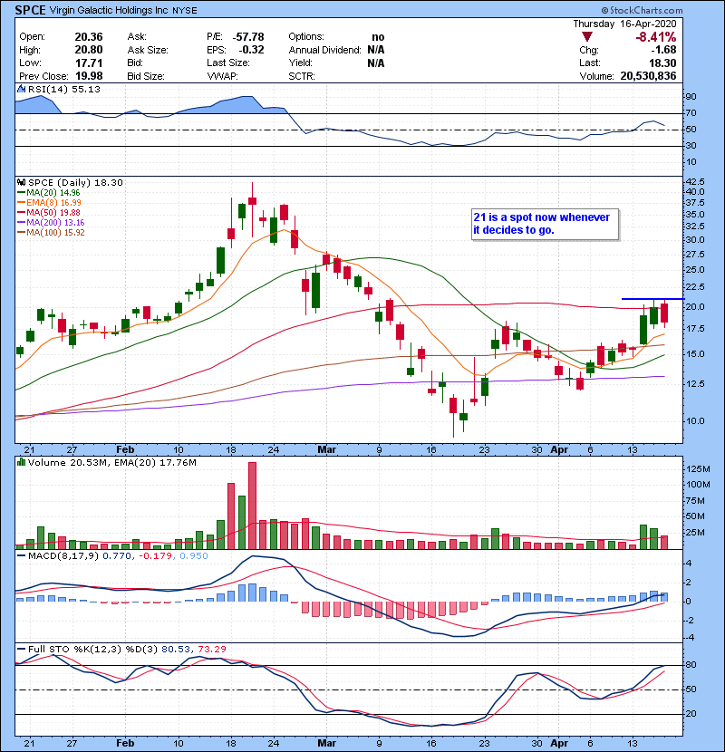This screenshot has height=752, width=725.
Task: Click the RSI(14) 55.13 label
Action: [x=64, y=89]
